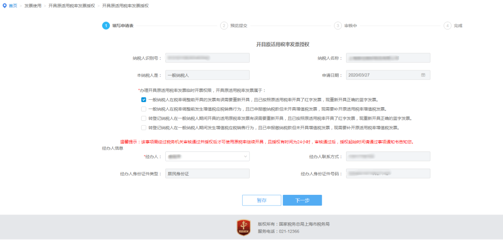The height and width of the screenshot is (240, 503).
Task: Select step 1 circle 填写申请表
Action: (x=106, y=26)
